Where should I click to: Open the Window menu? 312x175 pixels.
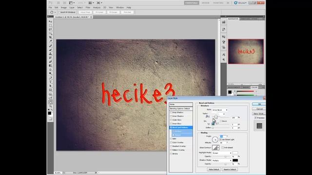pos(120,8)
